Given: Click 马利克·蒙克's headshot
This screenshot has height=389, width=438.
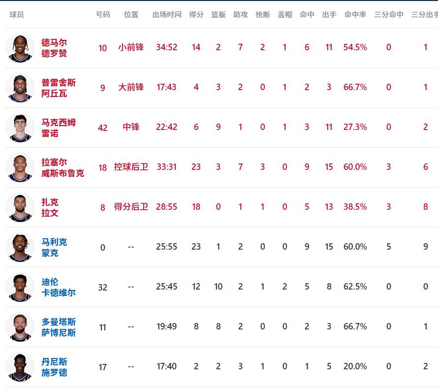Looking at the screenshot, I should point(20,247).
